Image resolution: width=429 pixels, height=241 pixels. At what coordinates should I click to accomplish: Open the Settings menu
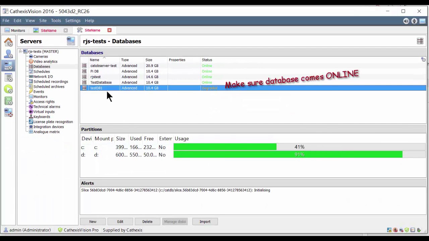tap(73, 21)
